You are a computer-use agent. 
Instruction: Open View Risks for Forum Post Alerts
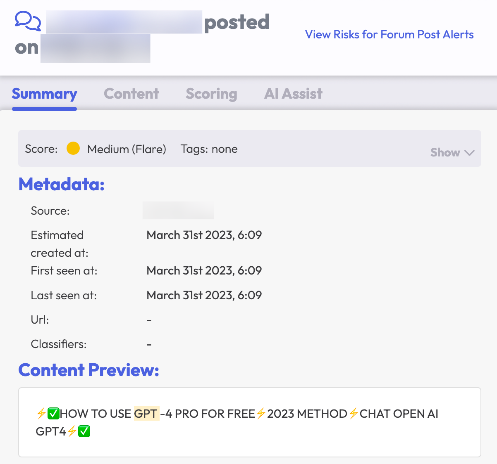(389, 34)
